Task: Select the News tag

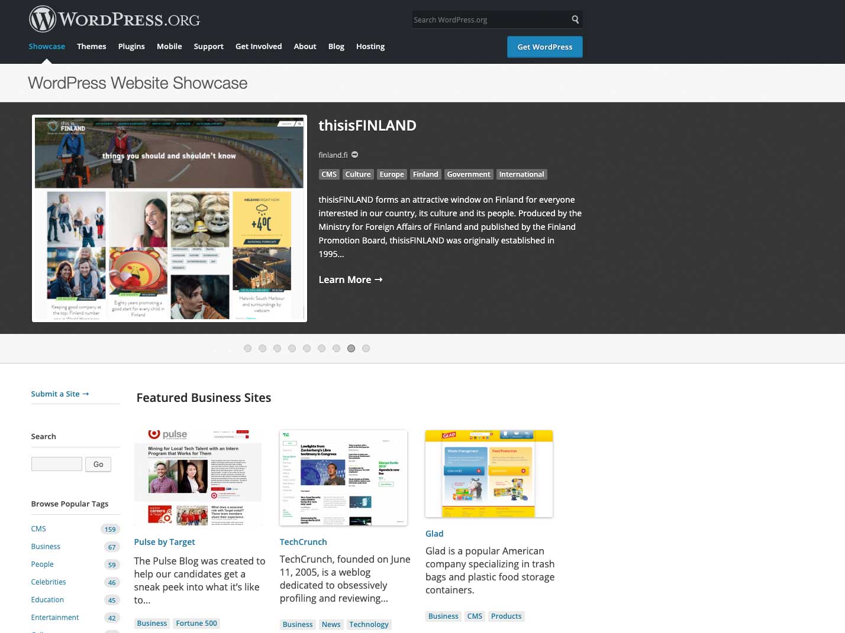Action: click(331, 625)
